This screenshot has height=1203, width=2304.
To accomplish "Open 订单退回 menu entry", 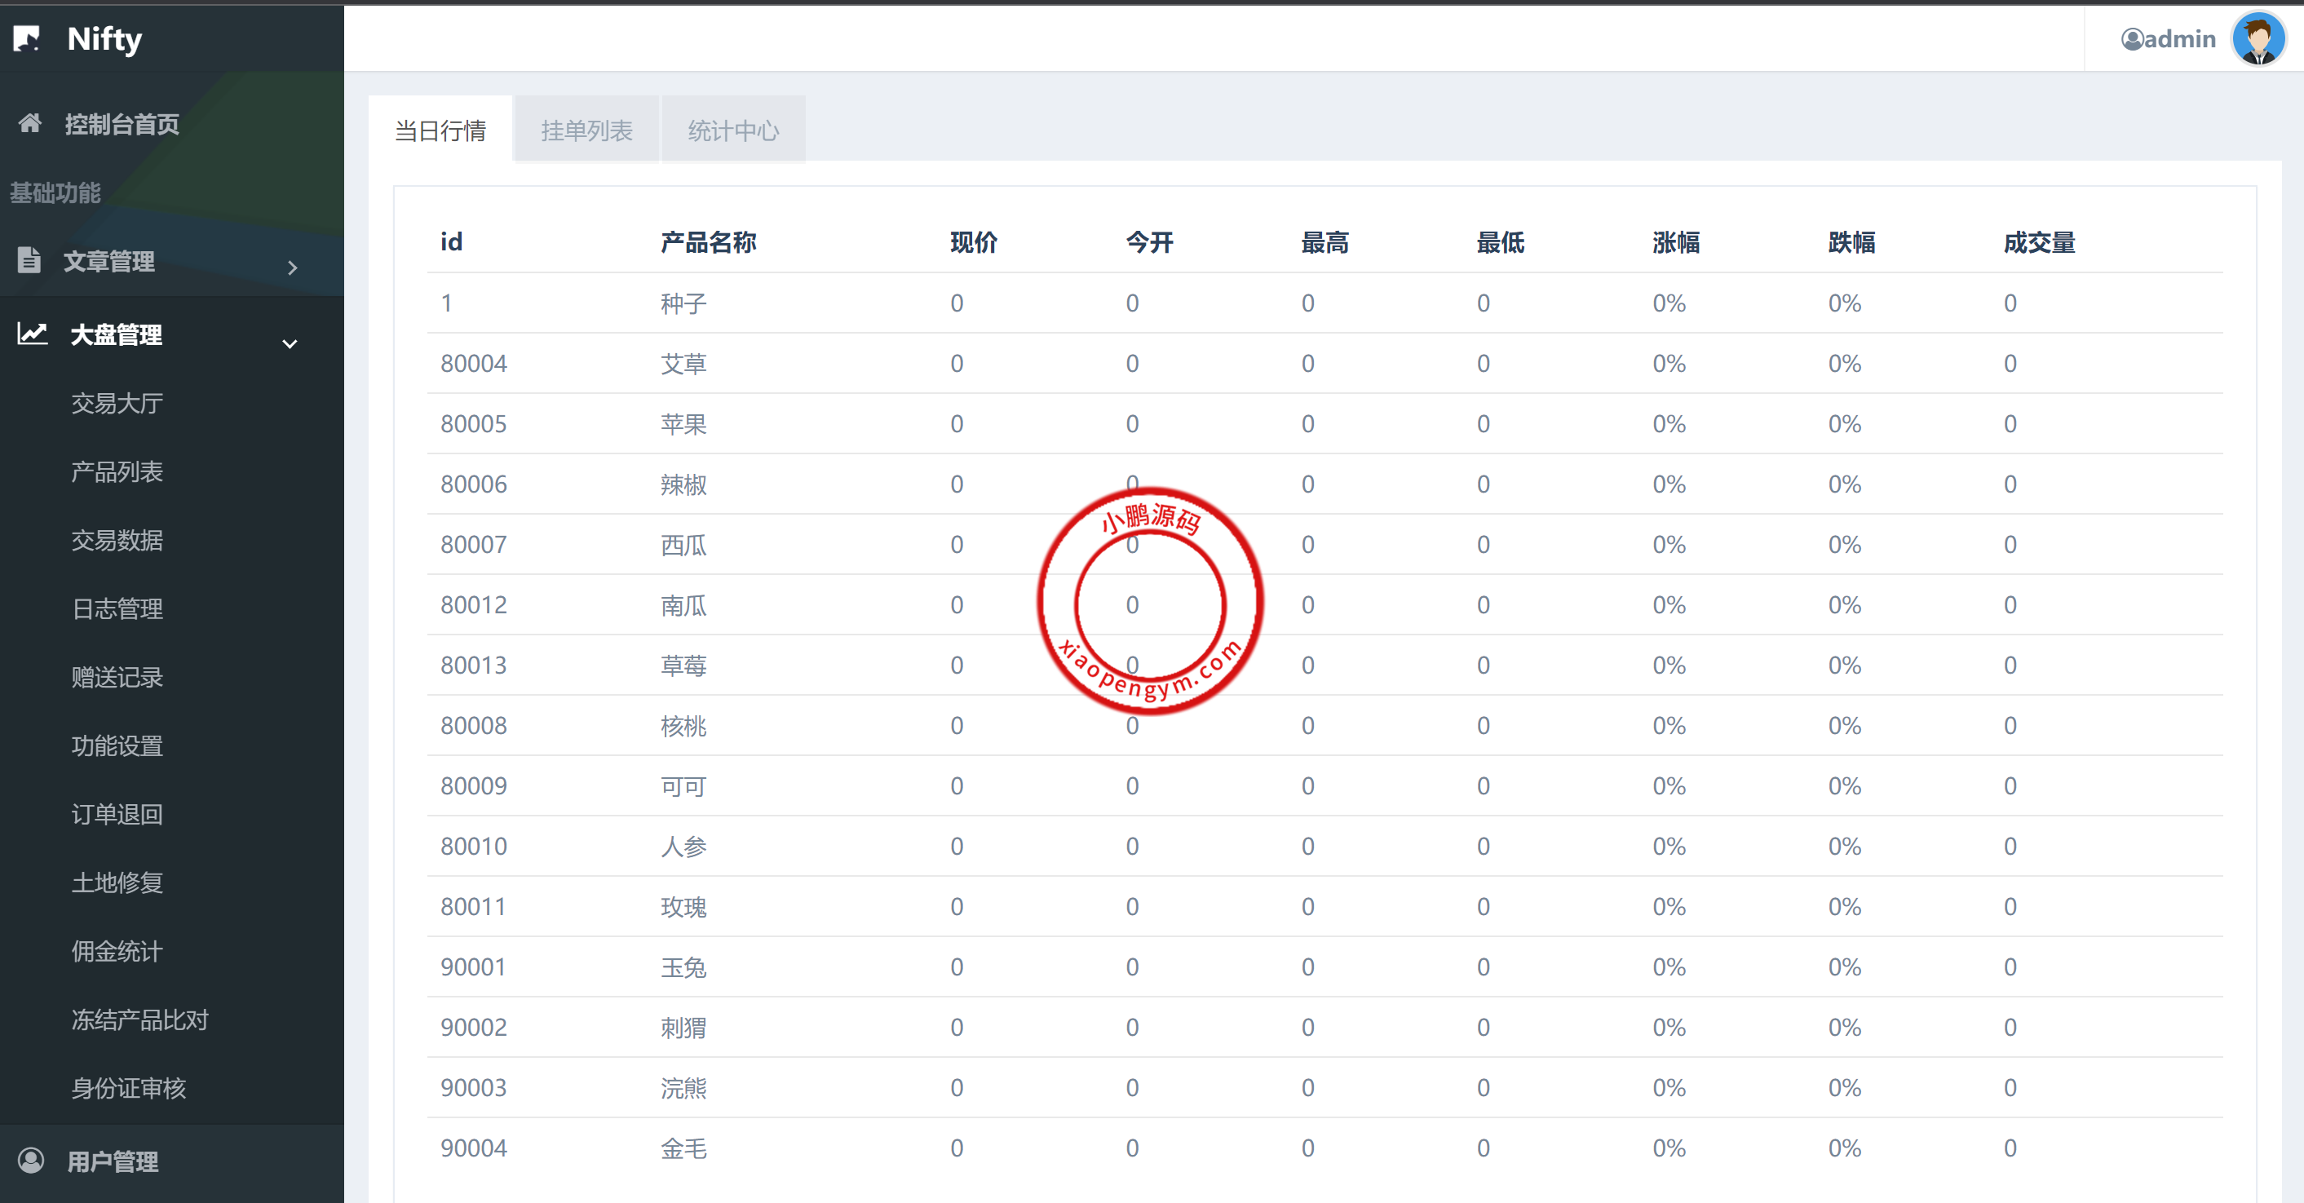I will (x=117, y=814).
